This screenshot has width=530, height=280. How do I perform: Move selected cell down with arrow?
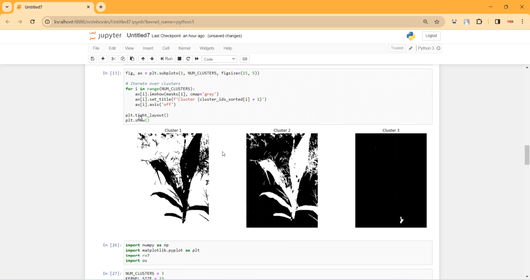coord(152,59)
